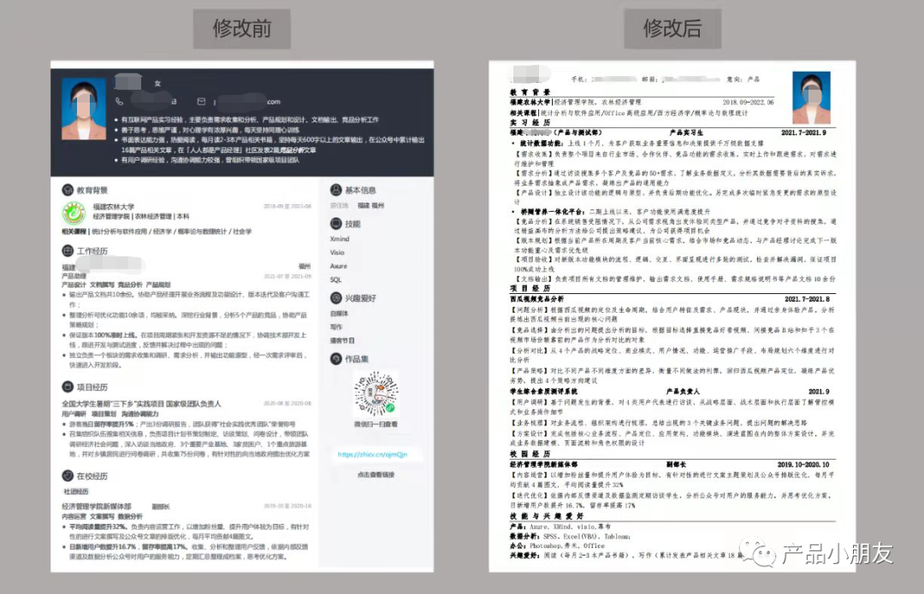Click the email envelope icon in the header
This screenshot has width=924, height=594.
pyautogui.click(x=201, y=101)
